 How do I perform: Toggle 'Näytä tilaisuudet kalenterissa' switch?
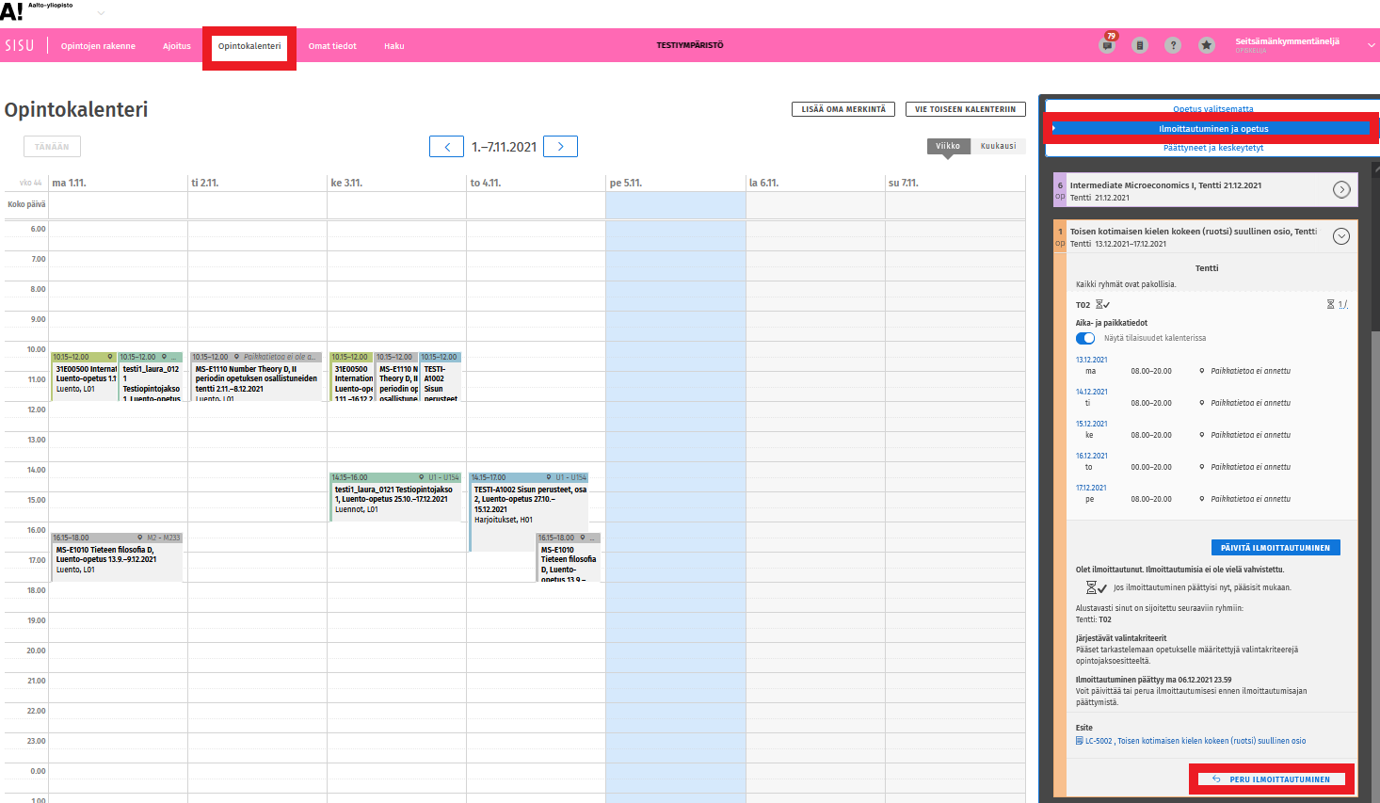click(x=1085, y=338)
